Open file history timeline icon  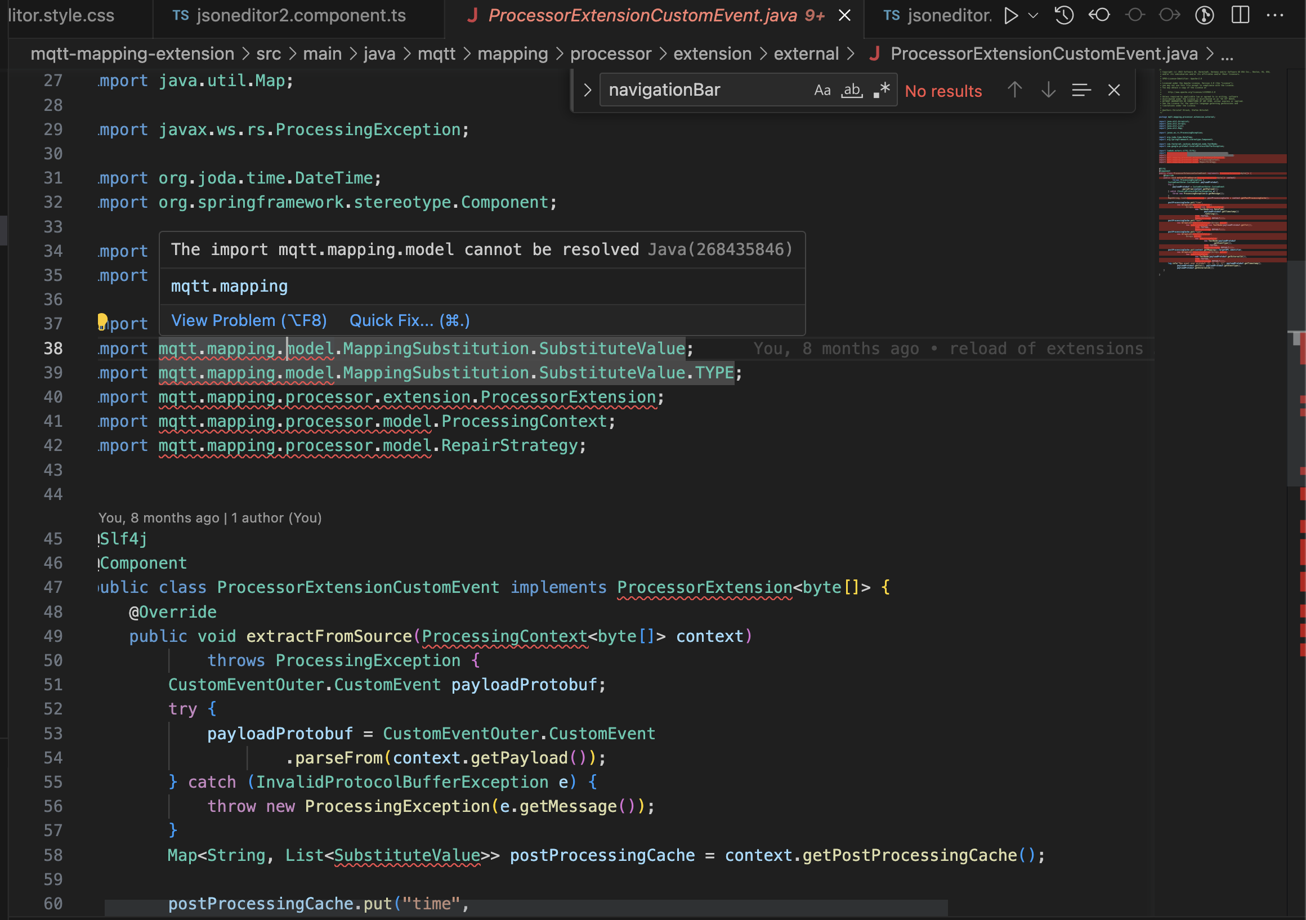pyautogui.click(x=1064, y=15)
